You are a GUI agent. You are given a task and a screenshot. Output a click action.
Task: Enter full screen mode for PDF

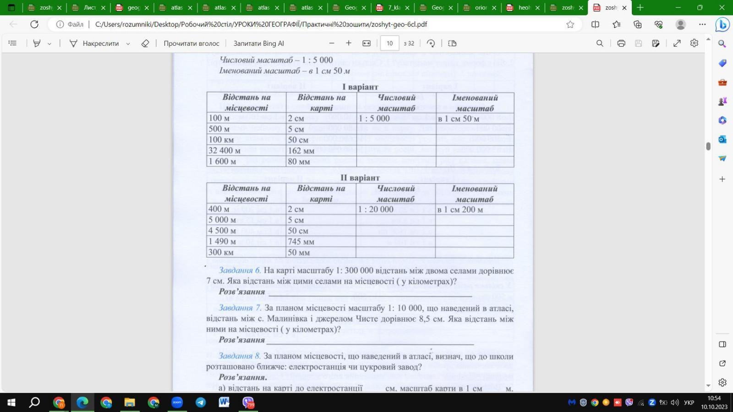point(677,43)
